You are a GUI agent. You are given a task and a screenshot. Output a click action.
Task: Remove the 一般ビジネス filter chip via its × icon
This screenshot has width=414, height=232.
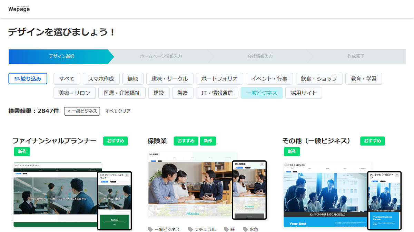68,111
